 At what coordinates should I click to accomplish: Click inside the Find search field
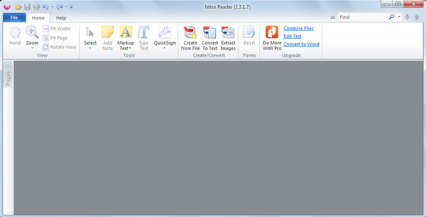(363, 17)
